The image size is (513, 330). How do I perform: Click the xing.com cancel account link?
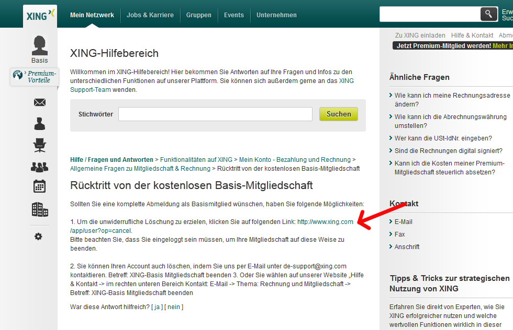(325, 221)
